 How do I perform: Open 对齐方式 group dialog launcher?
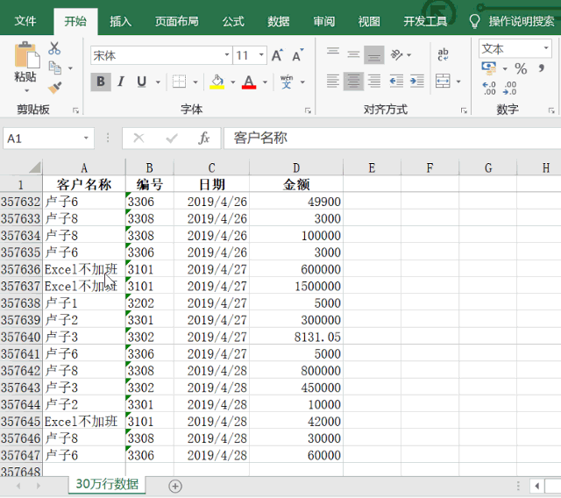click(464, 110)
